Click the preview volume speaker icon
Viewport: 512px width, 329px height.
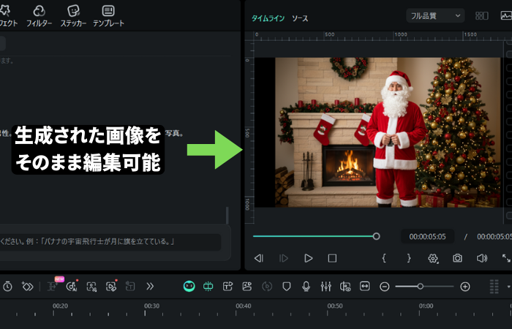482,259
